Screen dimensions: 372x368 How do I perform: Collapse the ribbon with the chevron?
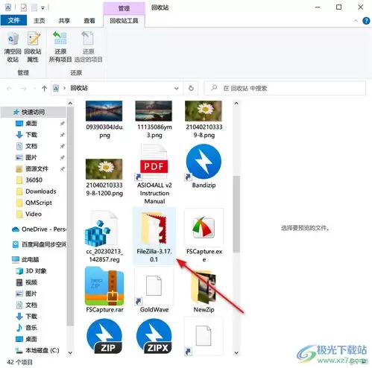click(x=356, y=21)
